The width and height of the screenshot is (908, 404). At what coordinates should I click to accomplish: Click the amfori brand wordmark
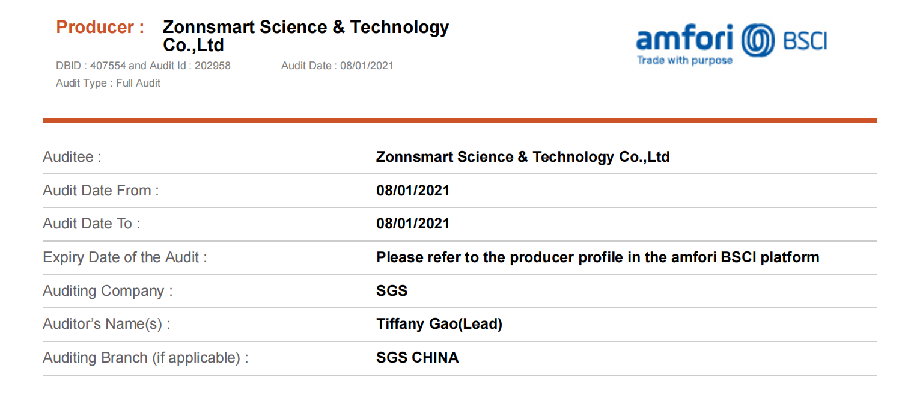[x=685, y=39]
